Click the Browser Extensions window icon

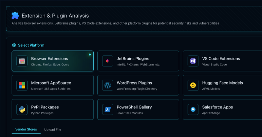22,61
